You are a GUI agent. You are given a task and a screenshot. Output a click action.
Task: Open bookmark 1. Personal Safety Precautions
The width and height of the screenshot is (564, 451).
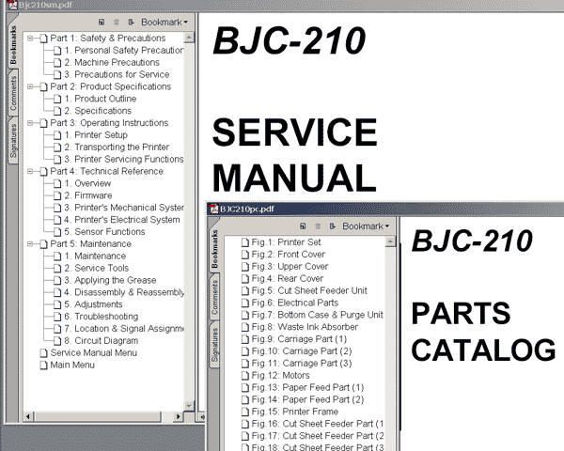point(124,51)
